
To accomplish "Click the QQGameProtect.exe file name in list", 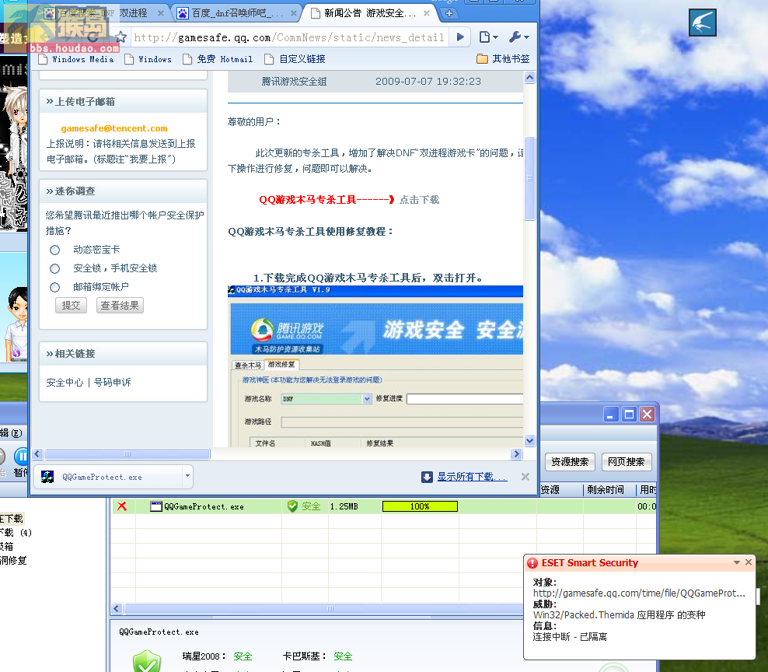I will [x=204, y=506].
